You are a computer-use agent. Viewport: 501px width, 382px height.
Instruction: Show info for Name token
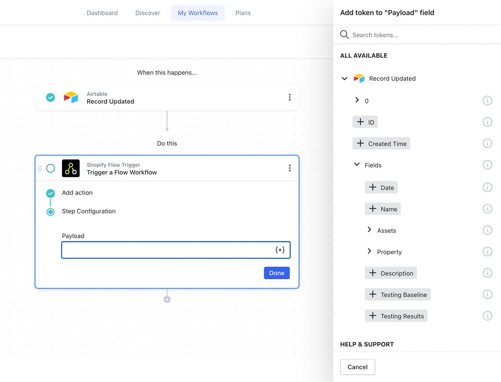coord(487,209)
